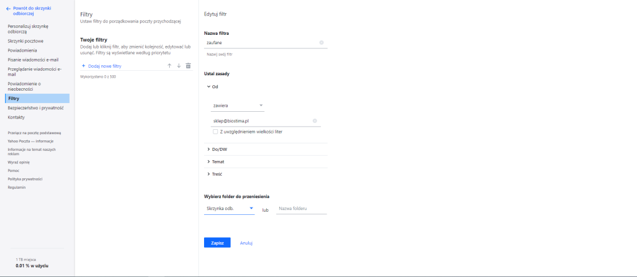Open the 'Skrzynka odb.' folder dropdown
Image resolution: width=637 pixels, height=277 pixels.
point(229,209)
